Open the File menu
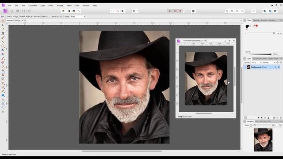 click(x=10, y=6)
